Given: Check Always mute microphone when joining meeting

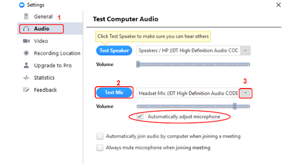Looking at the screenshot, I should point(100,148).
